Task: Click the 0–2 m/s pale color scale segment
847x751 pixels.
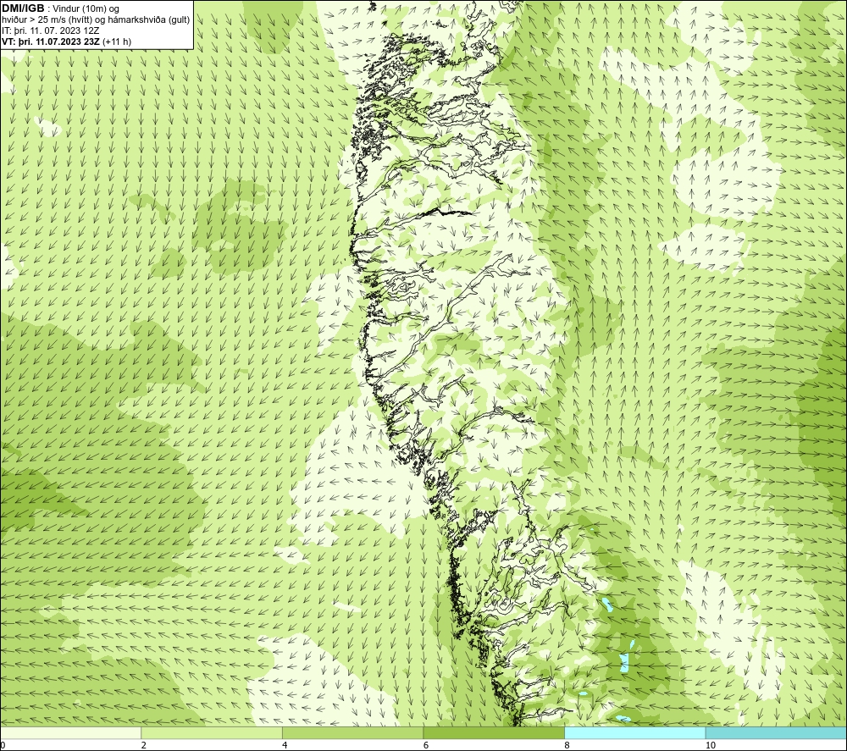Action: click(71, 732)
